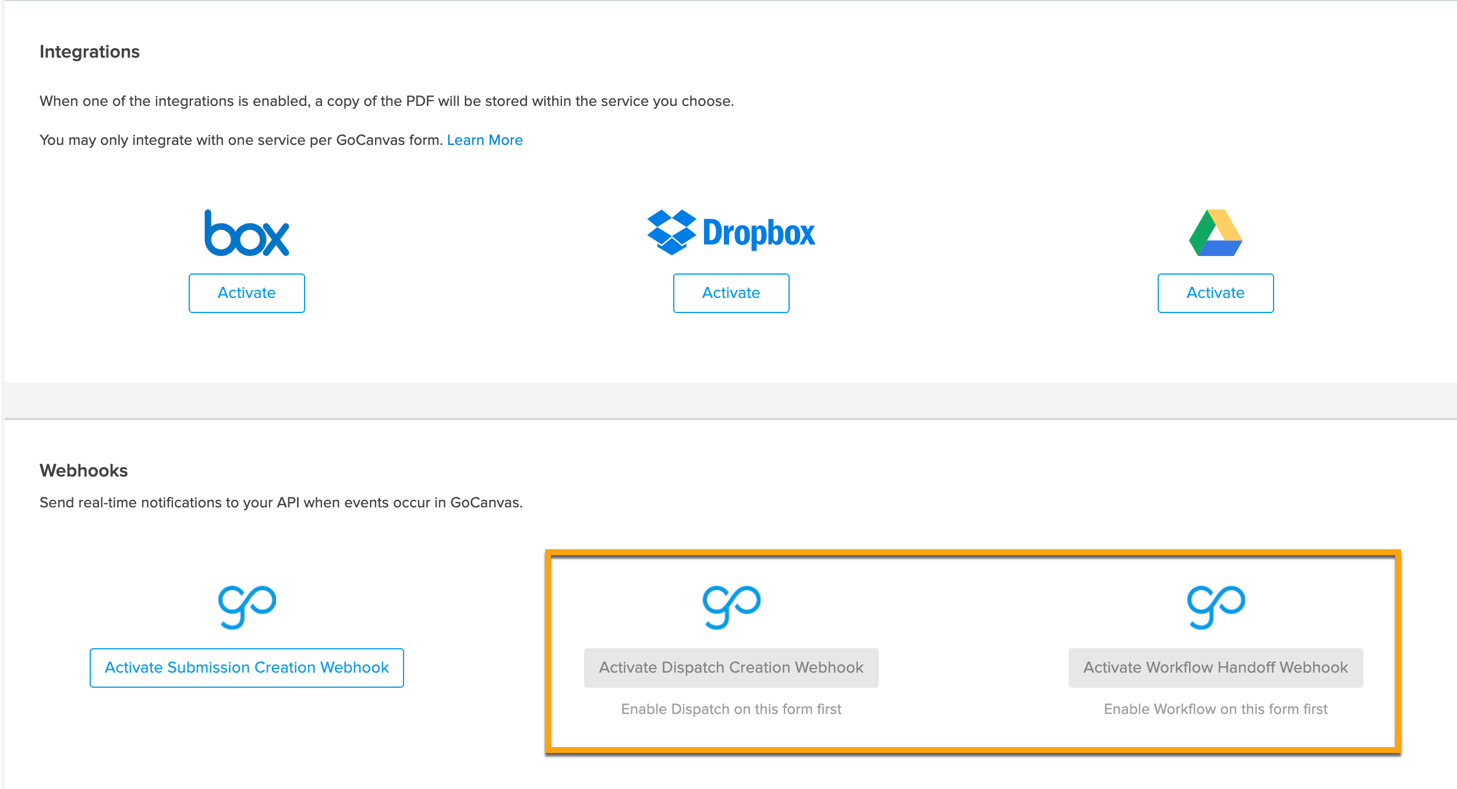
Task: Select the Integrations section heading
Action: pyautogui.click(x=89, y=51)
